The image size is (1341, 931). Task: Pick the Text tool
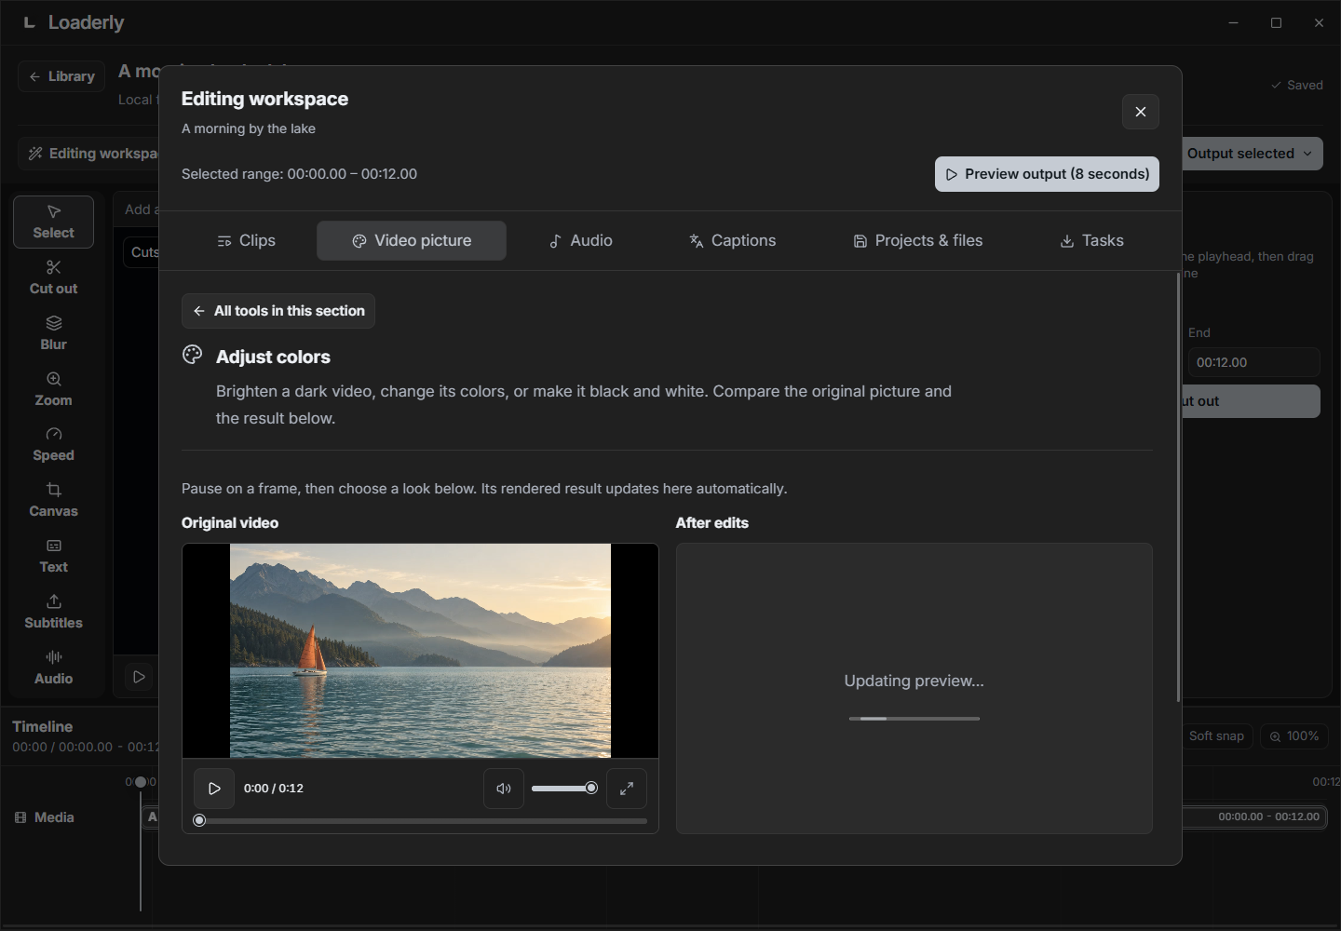pos(53,556)
